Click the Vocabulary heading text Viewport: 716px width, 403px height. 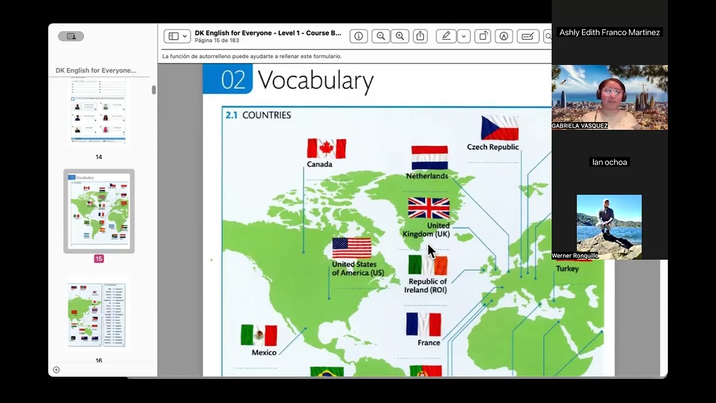[315, 80]
